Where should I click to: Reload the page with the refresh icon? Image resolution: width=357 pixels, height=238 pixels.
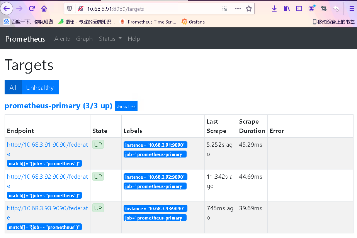[32, 8]
